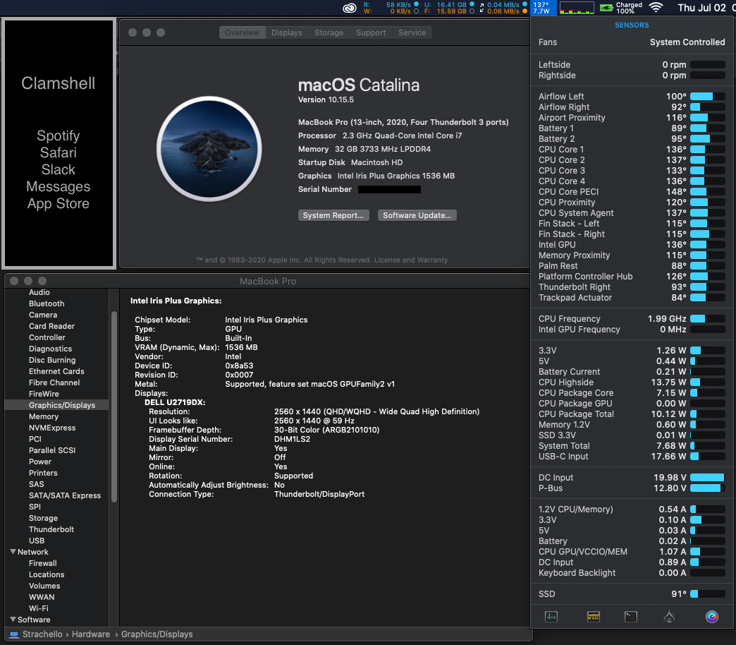Switch to the Displays tab
The width and height of the screenshot is (736, 645).
pos(286,32)
